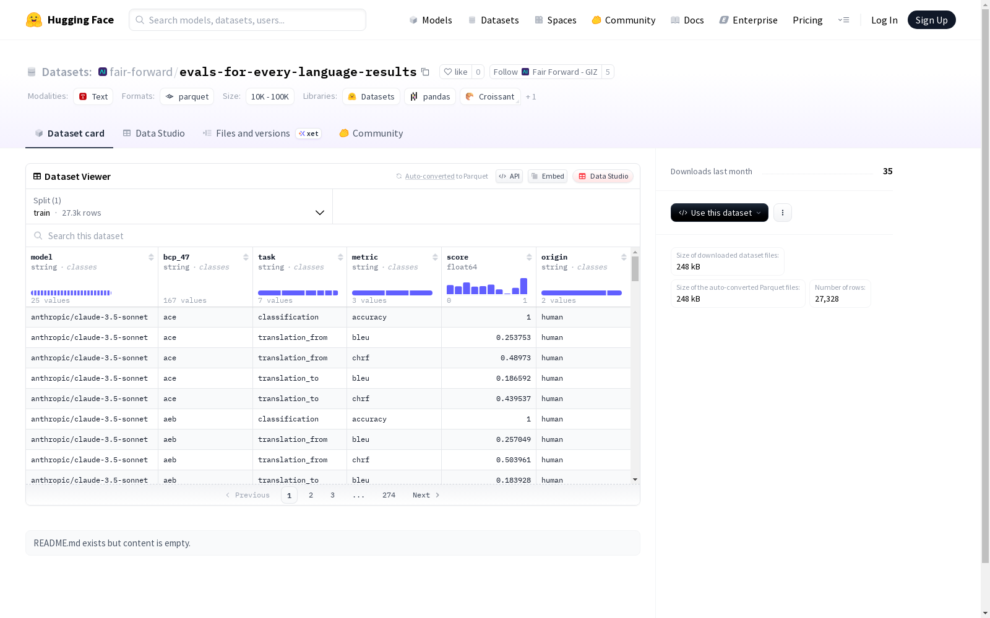
Task: Expand the Use this dataset dropdown
Action: click(720, 213)
